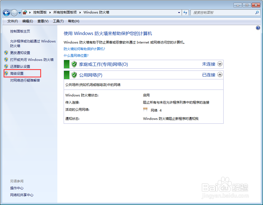Viewport: 263px width, 205px height.
Task: Click the back navigation arrow
Action: pos(6,13)
